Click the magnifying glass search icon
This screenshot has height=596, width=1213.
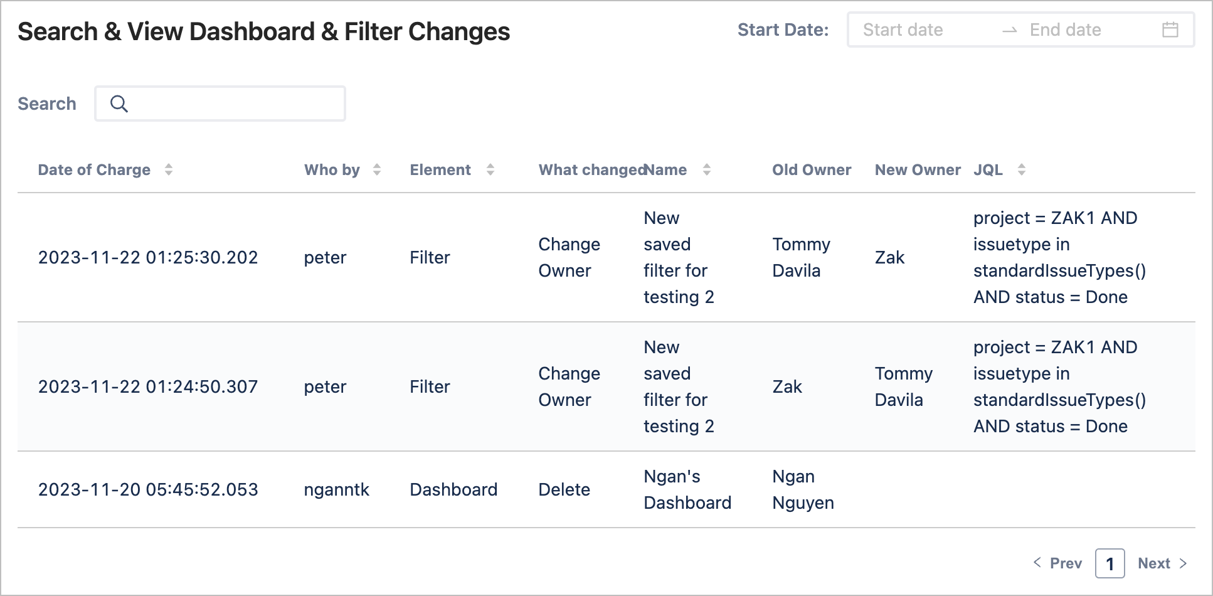(x=119, y=104)
